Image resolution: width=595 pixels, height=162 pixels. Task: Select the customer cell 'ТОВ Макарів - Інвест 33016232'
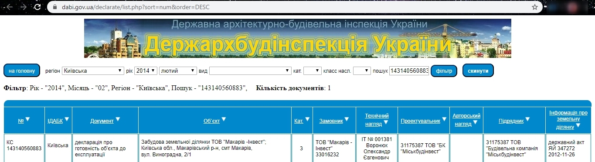pyautogui.click(x=334, y=148)
